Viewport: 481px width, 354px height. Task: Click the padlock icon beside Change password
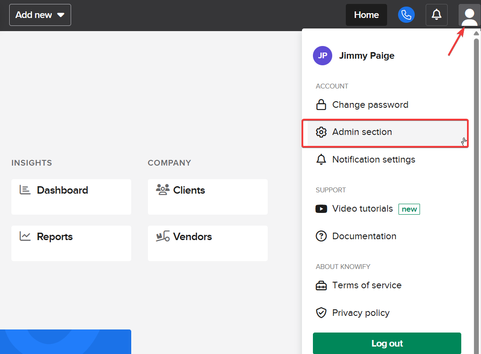coord(321,105)
